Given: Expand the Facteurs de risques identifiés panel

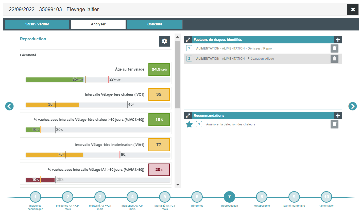Looking at the screenshot, I should pos(188,40).
